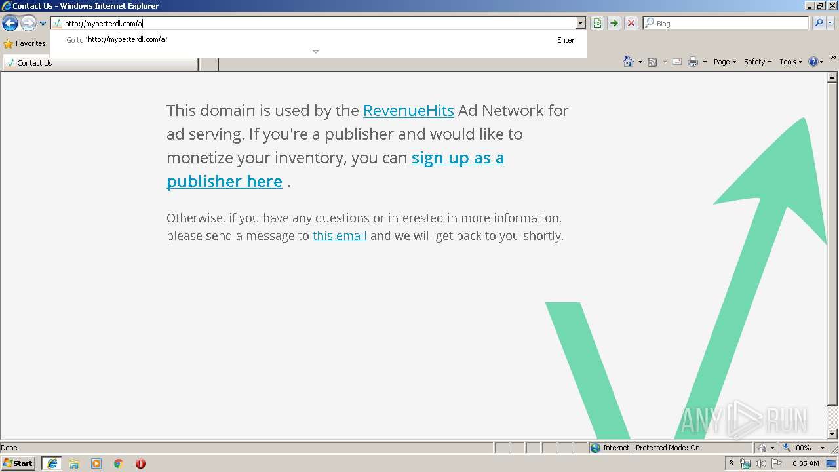Viewport: 839px width, 472px height.
Task: Expand the command bar overflow chevron
Action: [834, 58]
